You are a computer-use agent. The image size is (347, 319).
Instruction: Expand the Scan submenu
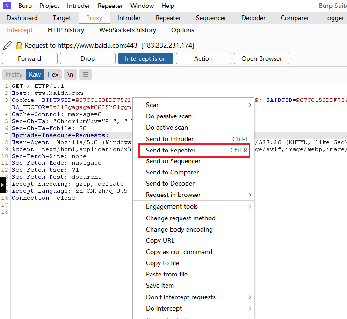click(194, 105)
